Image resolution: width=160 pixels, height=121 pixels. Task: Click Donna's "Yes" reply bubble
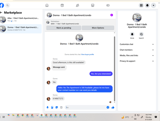54,82
